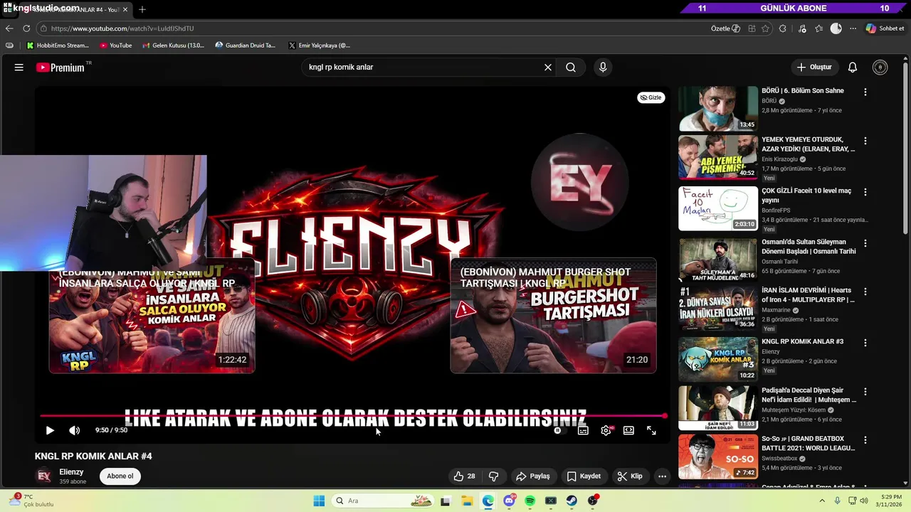
Task: Run search with the magnifier button
Action: [x=571, y=68]
